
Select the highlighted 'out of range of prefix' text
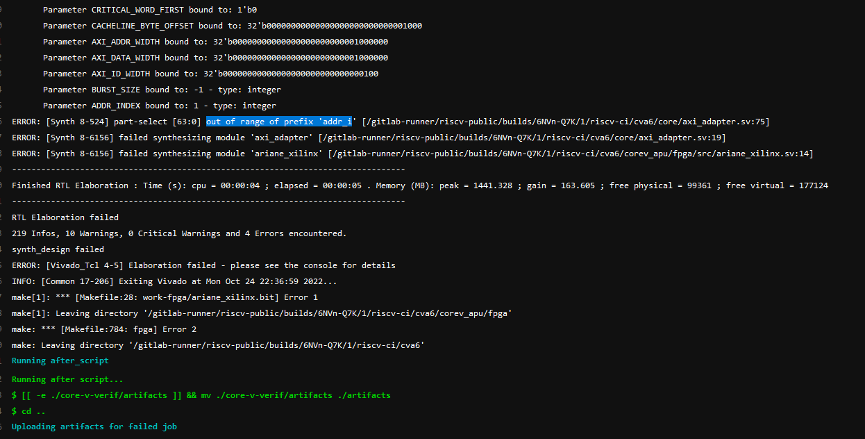coord(279,121)
